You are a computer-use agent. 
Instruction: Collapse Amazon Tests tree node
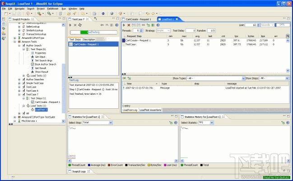coord(15,42)
